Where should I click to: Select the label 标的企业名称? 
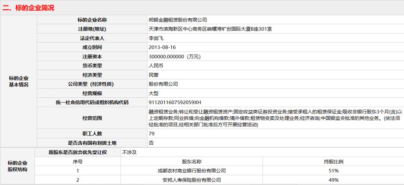tap(92, 20)
